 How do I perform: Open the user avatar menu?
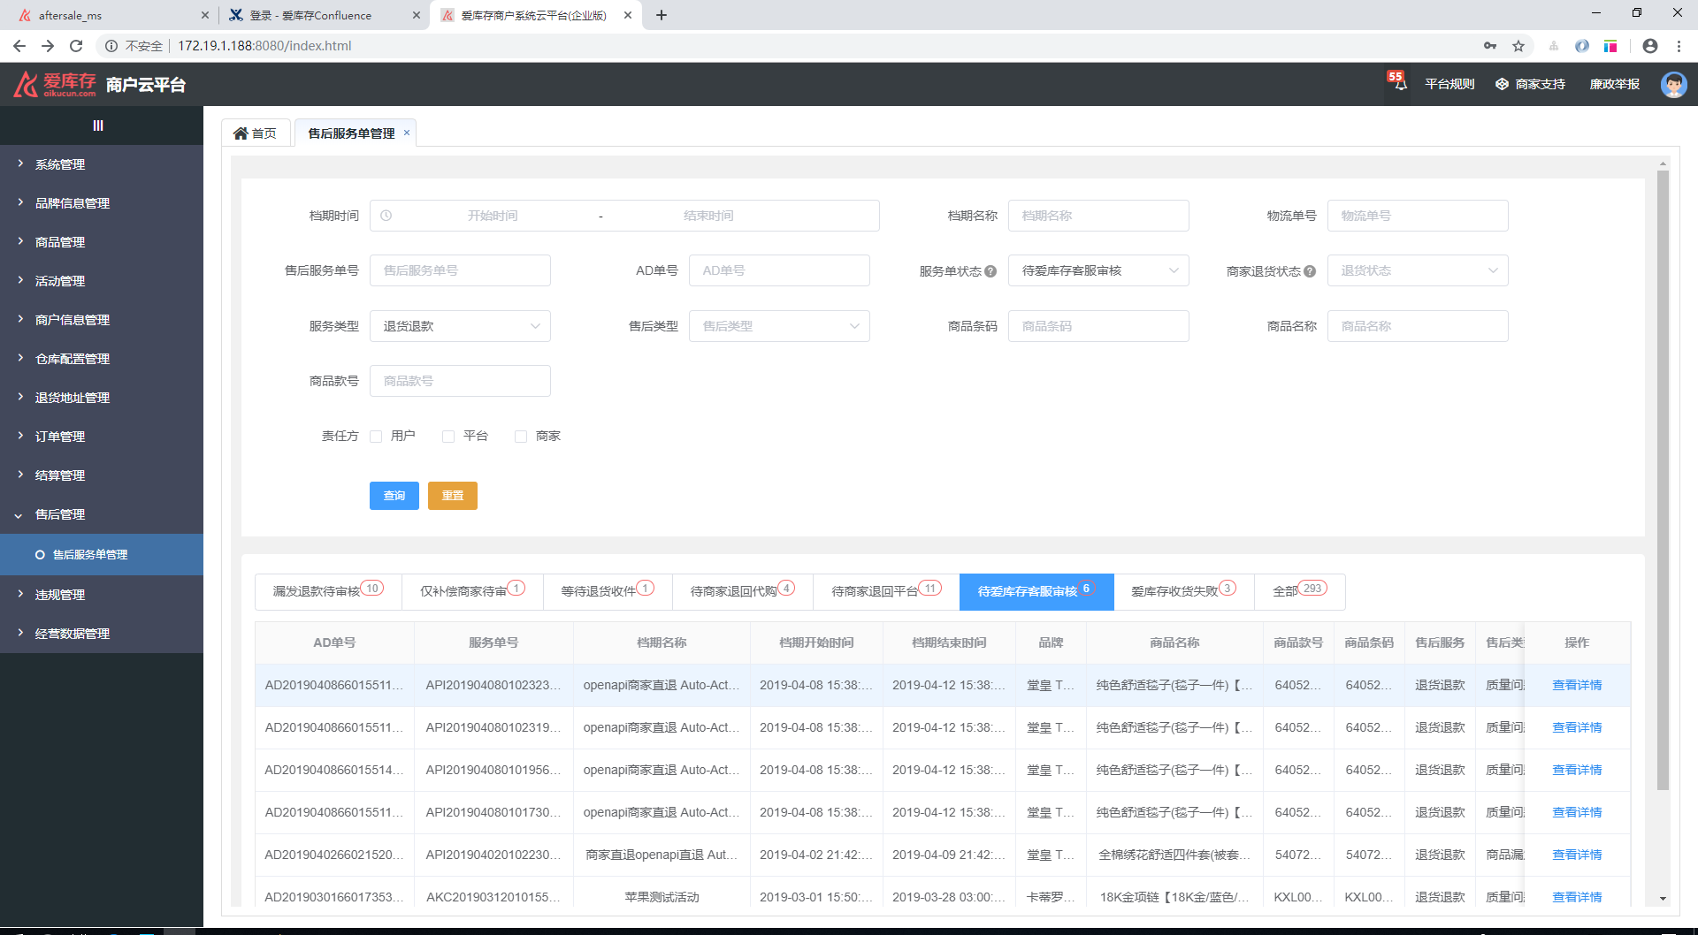click(1673, 84)
